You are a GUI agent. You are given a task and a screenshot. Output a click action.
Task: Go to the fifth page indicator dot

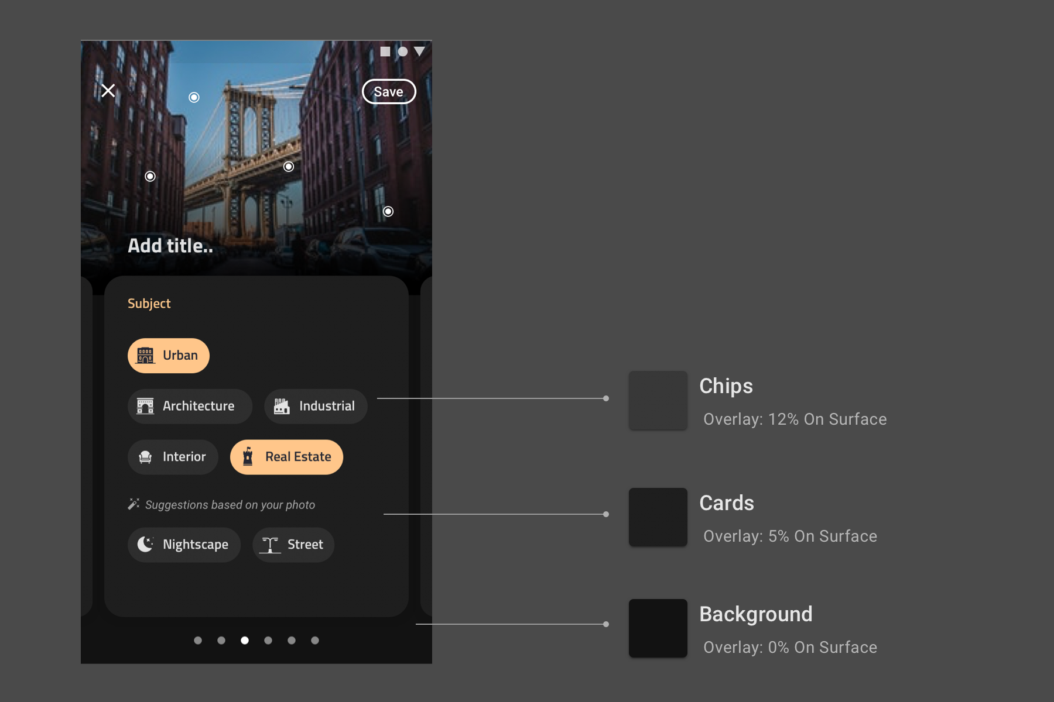pyautogui.click(x=292, y=641)
